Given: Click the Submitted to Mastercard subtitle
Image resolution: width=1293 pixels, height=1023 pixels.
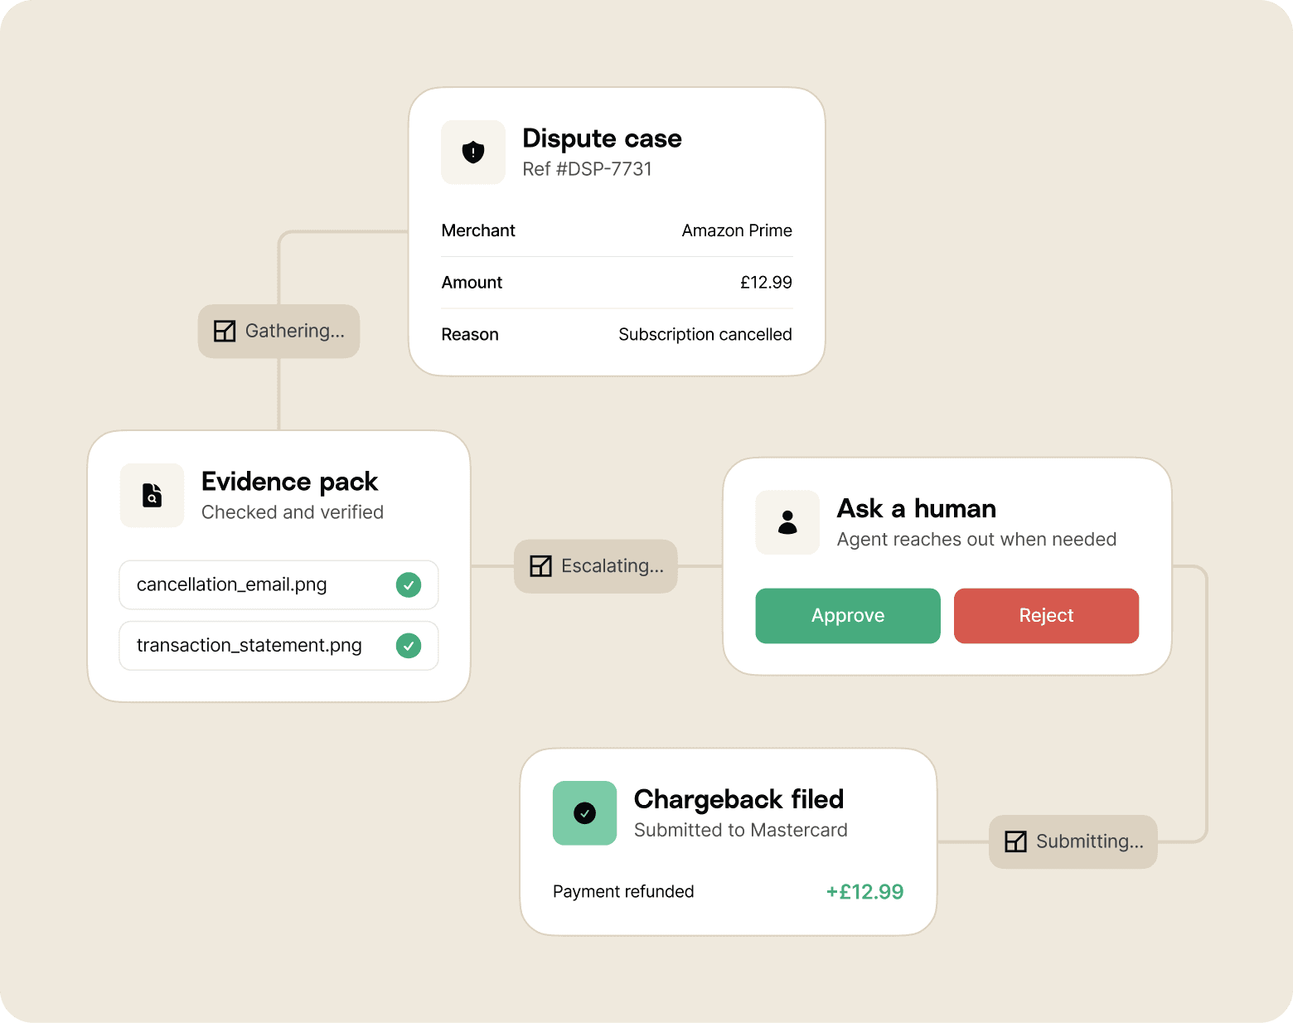Looking at the screenshot, I should click(740, 830).
